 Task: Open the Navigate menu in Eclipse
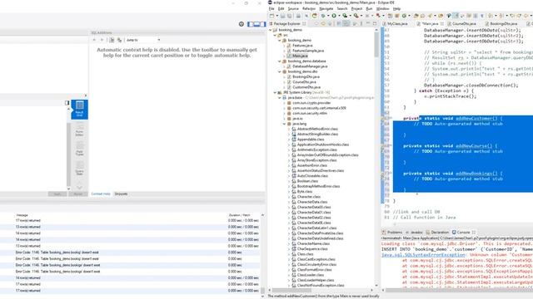[326, 9]
